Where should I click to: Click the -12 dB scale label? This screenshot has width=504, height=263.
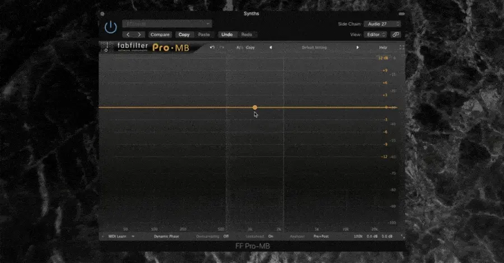tap(384, 157)
